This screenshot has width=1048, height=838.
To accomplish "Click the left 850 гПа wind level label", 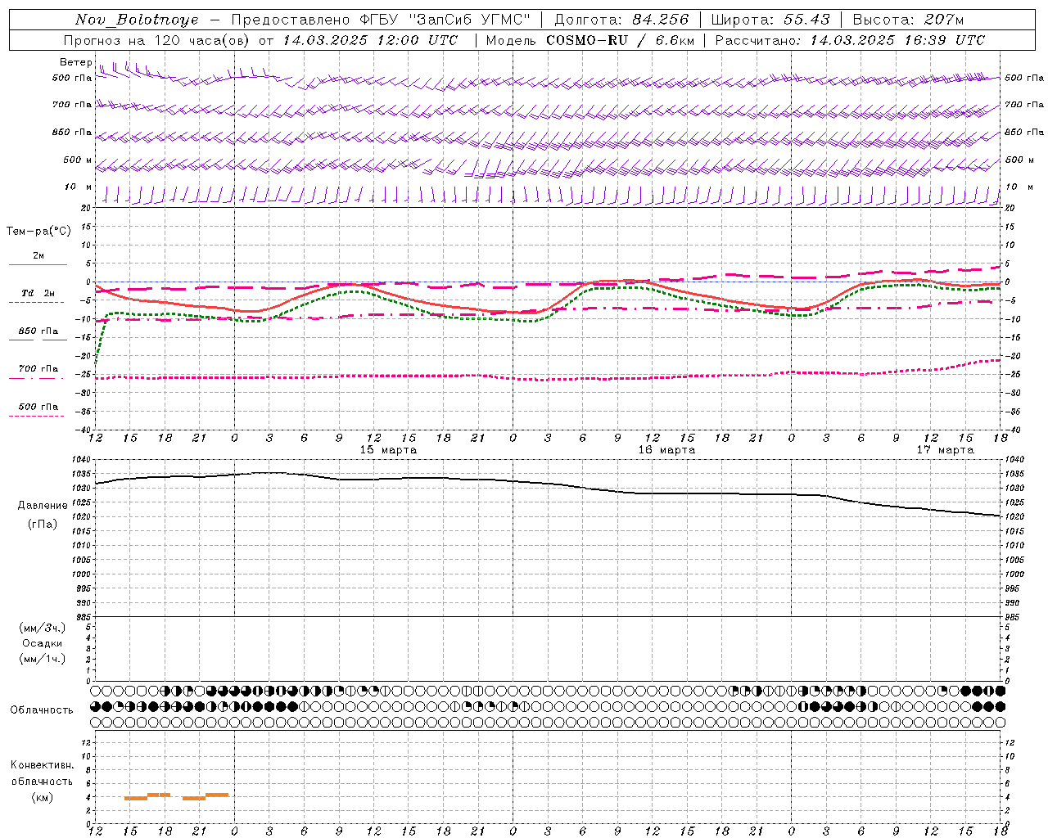I will [72, 133].
